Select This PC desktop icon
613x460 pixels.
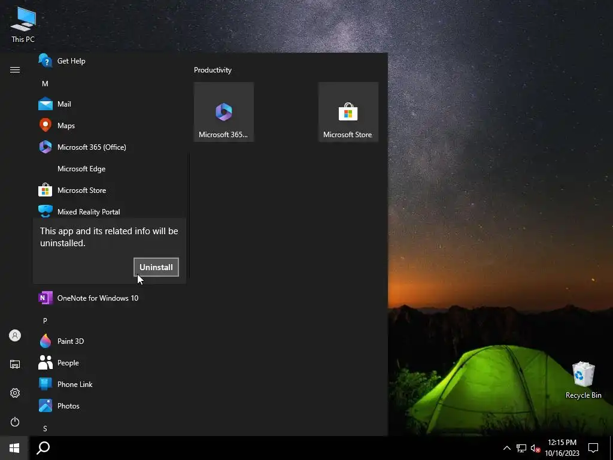pos(23,24)
